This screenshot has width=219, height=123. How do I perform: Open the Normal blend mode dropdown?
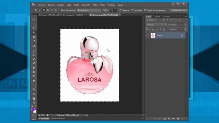pyautogui.click(x=156, y=25)
